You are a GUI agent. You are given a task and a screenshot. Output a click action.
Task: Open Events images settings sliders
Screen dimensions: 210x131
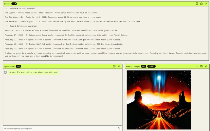click(x=206, y=66)
